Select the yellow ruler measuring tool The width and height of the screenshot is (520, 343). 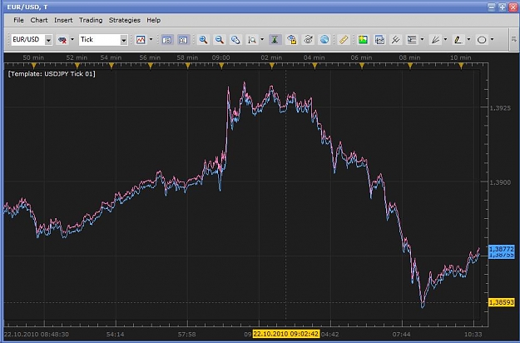[344, 40]
